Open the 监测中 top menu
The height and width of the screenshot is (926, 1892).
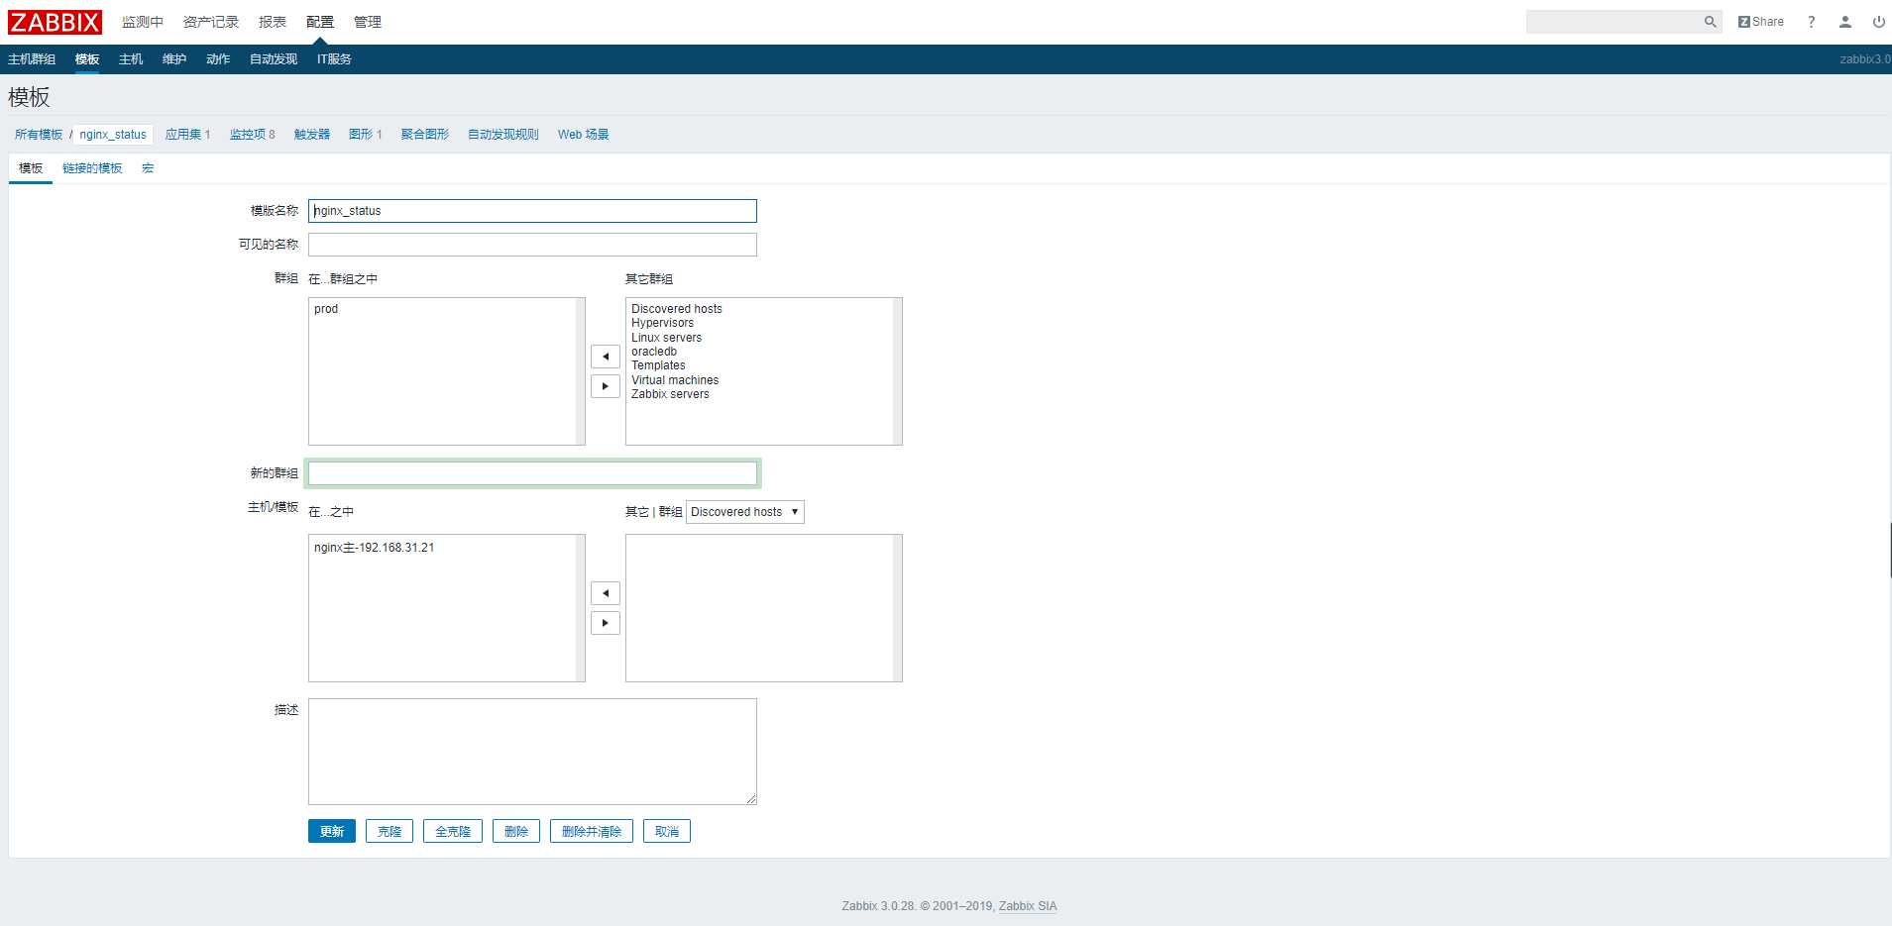[x=142, y=22]
